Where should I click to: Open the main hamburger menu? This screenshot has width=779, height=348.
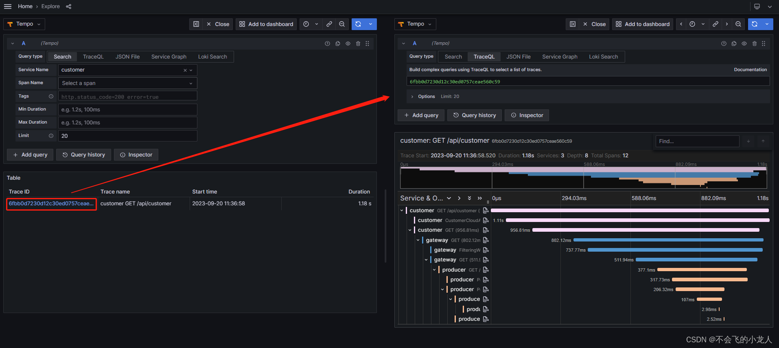coord(8,7)
